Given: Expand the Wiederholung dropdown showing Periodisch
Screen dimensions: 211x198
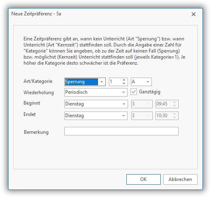Looking at the screenshot, I should [96, 92].
